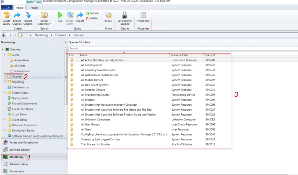Click the Create Query ribbon icon
The width and height of the screenshot is (298, 175).
click(x=6, y=18)
